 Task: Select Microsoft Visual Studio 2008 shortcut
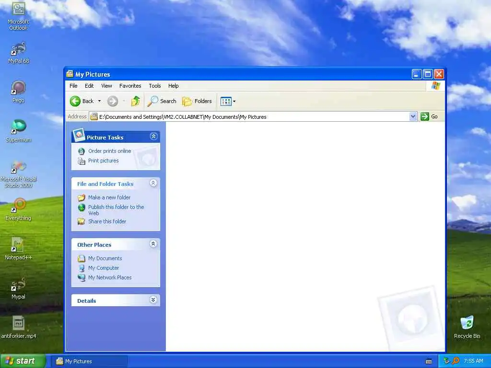click(x=18, y=174)
